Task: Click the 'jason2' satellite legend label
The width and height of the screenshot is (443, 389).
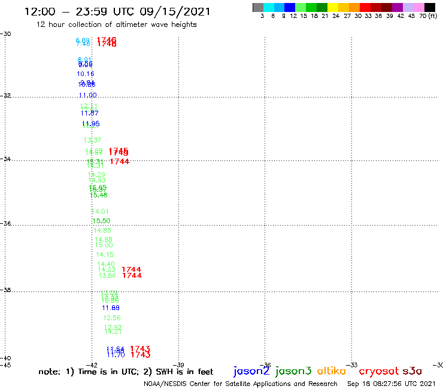Action: [251, 371]
